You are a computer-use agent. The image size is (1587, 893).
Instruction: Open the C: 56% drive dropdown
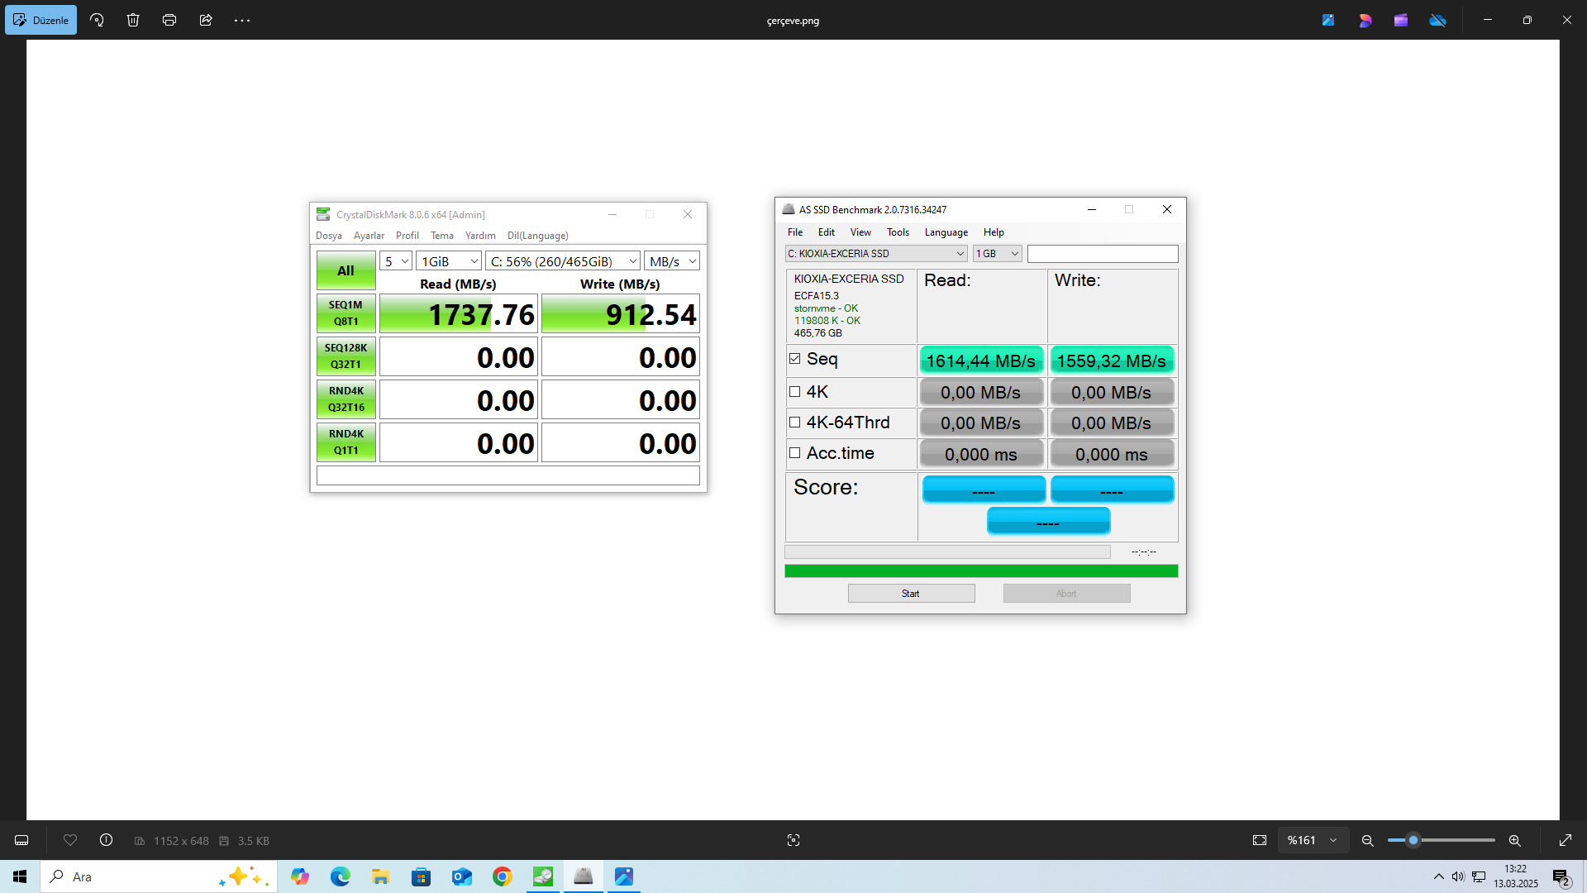pos(563,261)
